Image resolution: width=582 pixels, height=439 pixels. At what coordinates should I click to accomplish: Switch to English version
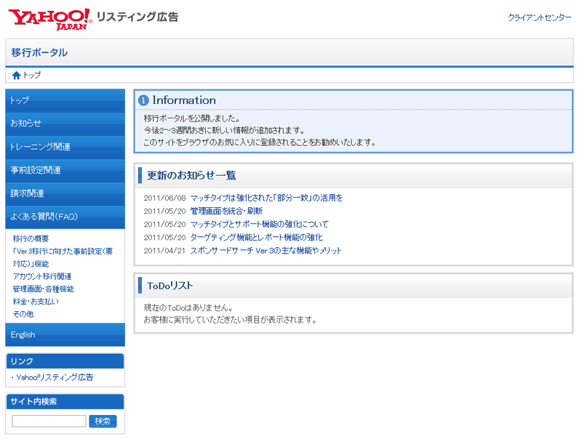point(65,335)
